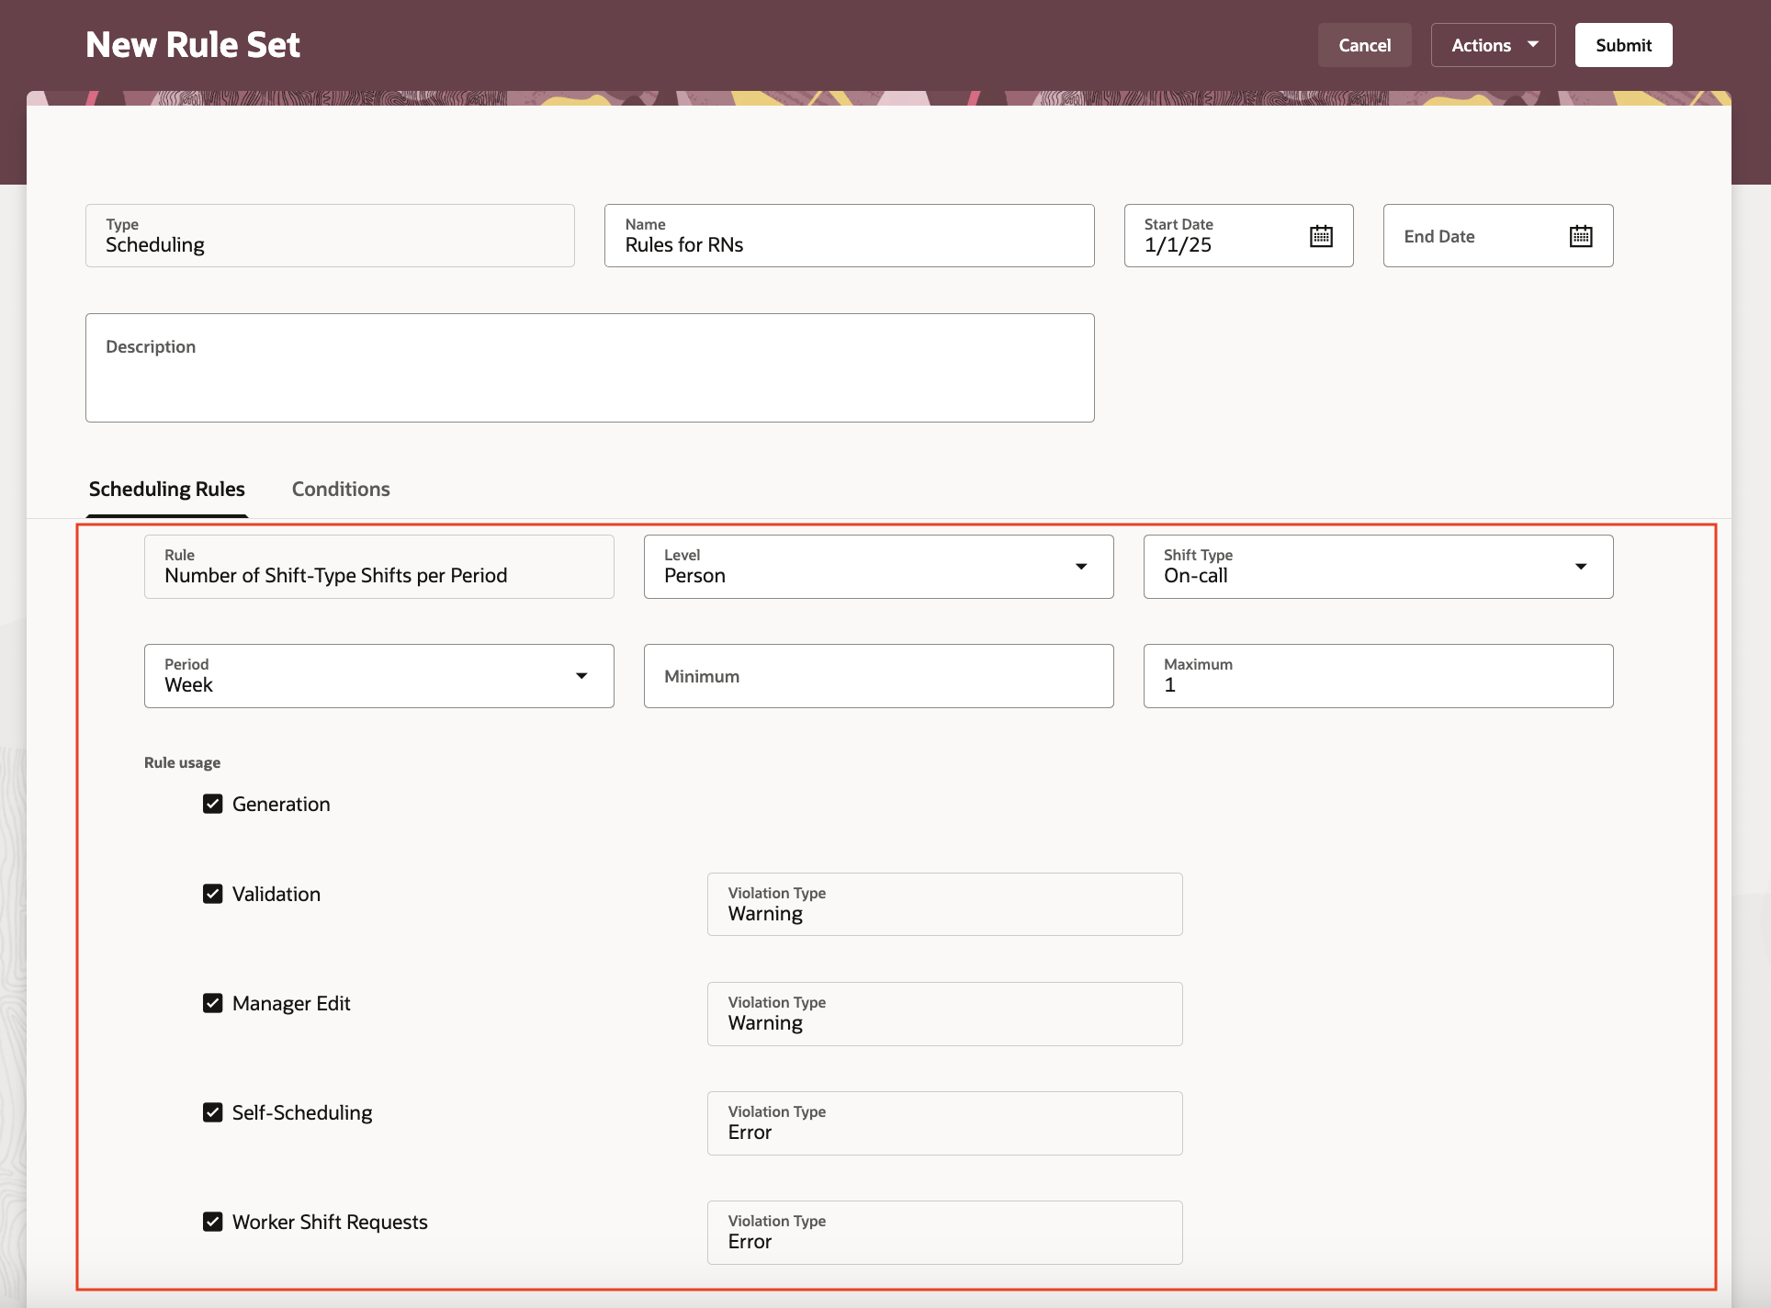Expand the Period dropdown

pyautogui.click(x=581, y=676)
